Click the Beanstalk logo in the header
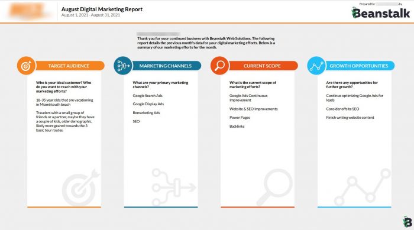The image size is (414, 230). (x=381, y=12)
